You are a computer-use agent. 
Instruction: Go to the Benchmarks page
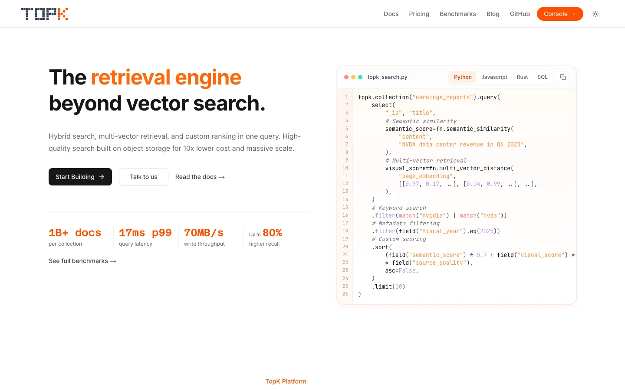(x=458, y=14)
